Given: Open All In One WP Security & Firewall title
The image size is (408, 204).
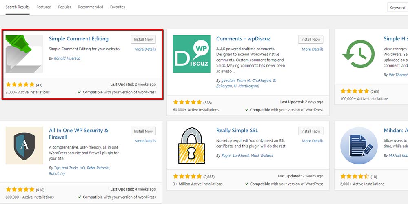Looking at the screenshot, I should 79,134.
